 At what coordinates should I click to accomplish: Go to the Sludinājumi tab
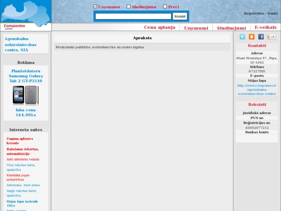pos(231,28)
